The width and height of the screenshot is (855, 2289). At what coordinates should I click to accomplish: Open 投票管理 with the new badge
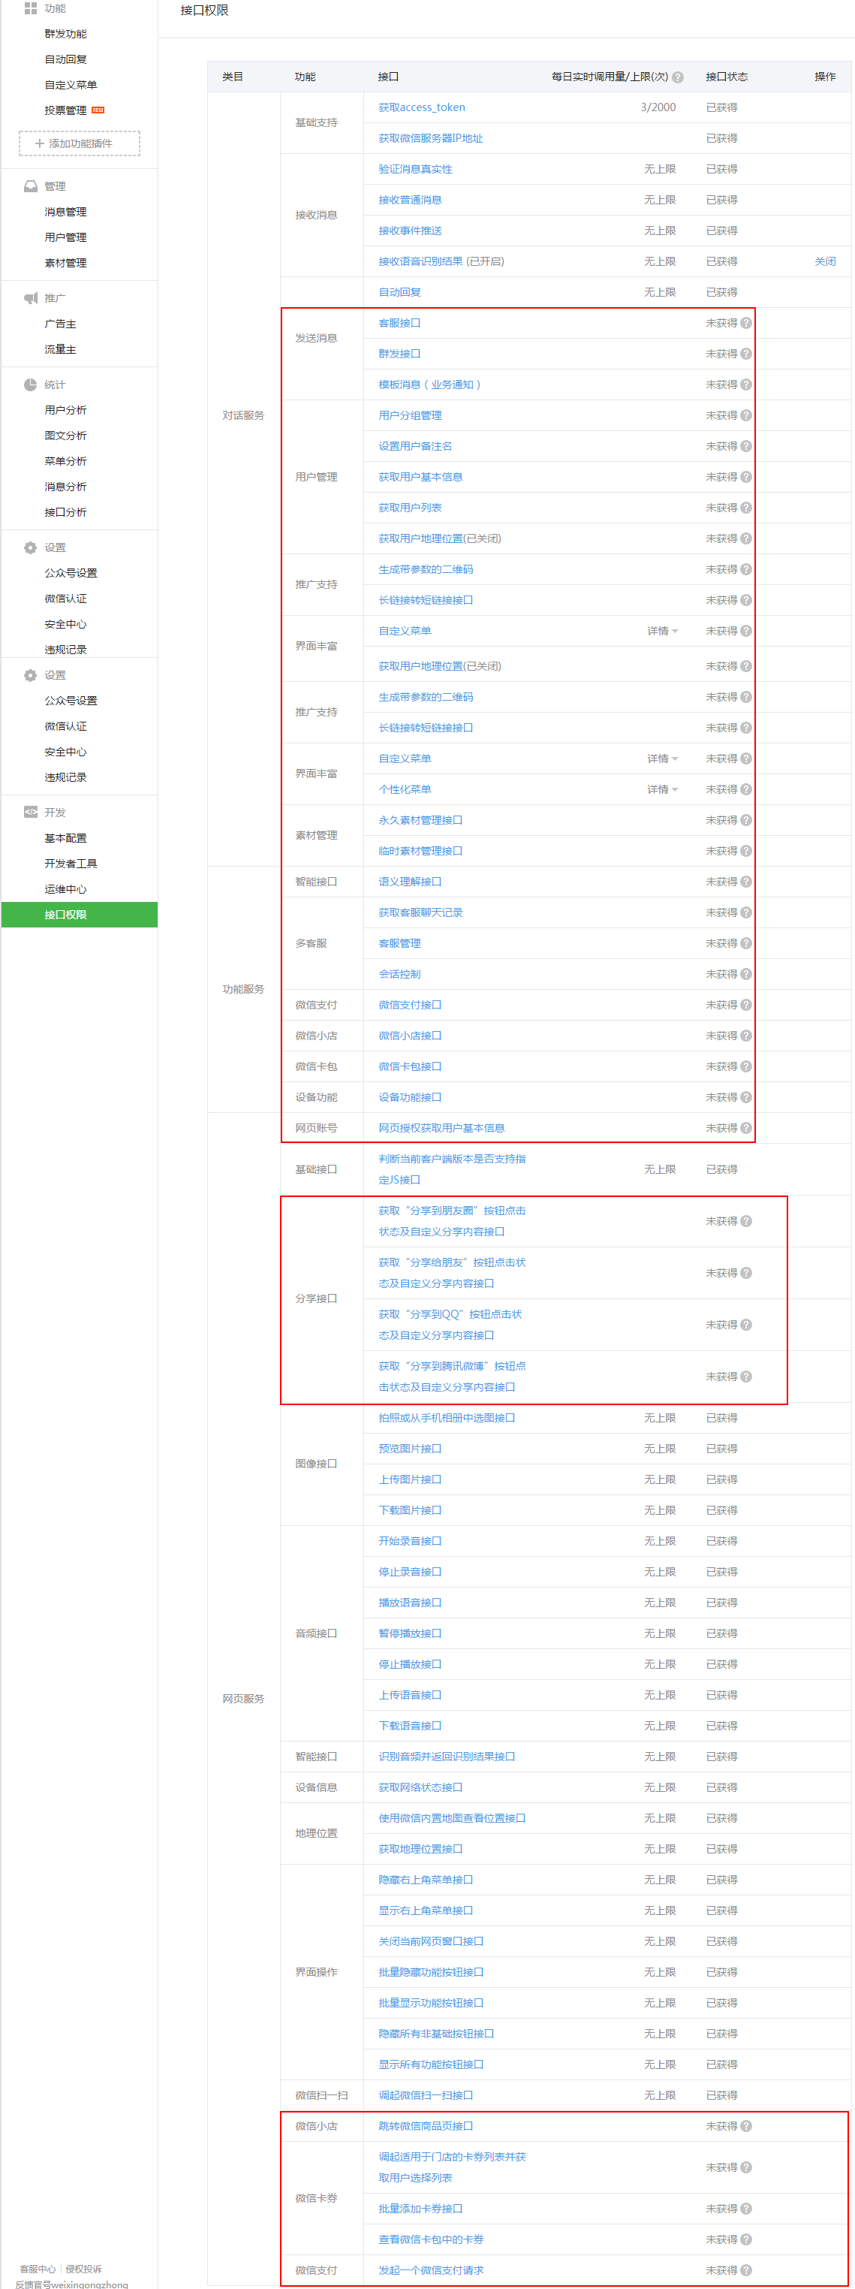click(66, 110)
